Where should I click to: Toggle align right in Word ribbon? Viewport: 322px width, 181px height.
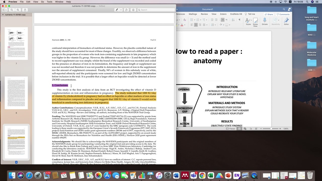(200, 25)
